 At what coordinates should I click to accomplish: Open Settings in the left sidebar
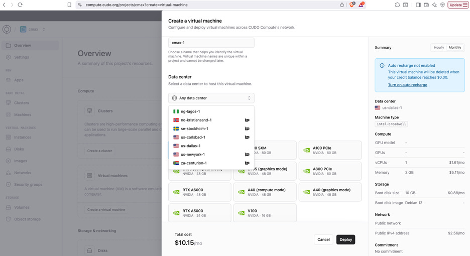pos(30,57)
